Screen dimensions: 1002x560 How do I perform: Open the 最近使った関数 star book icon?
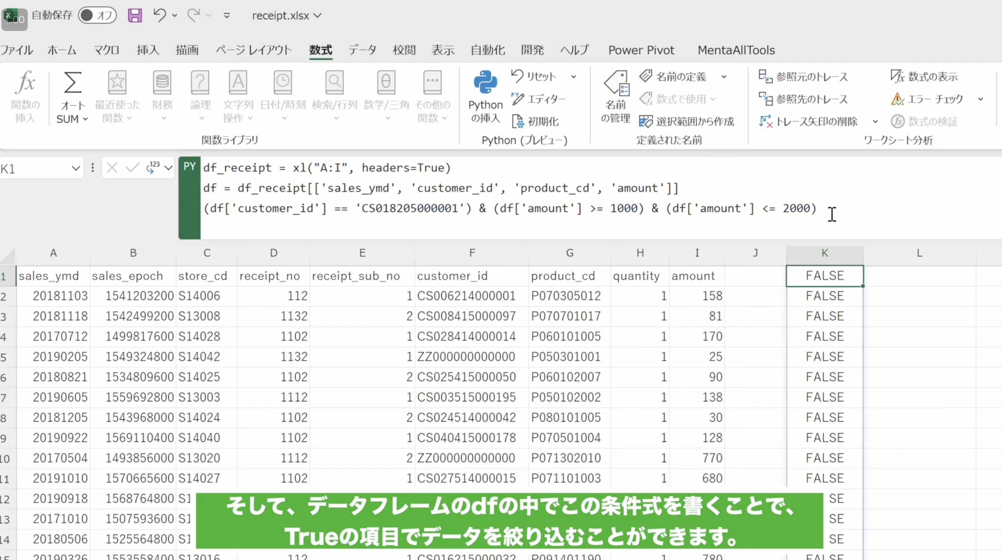point(117,82)
